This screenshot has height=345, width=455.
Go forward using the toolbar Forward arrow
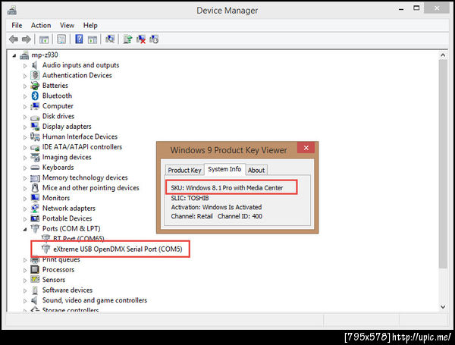27,39
